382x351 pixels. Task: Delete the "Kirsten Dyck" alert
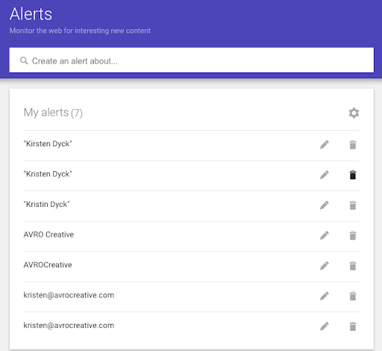click(x=353, y=145)
